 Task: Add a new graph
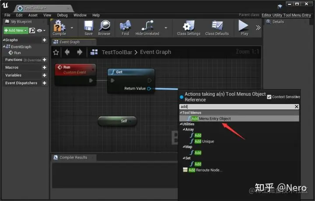(x=44, y=40)
